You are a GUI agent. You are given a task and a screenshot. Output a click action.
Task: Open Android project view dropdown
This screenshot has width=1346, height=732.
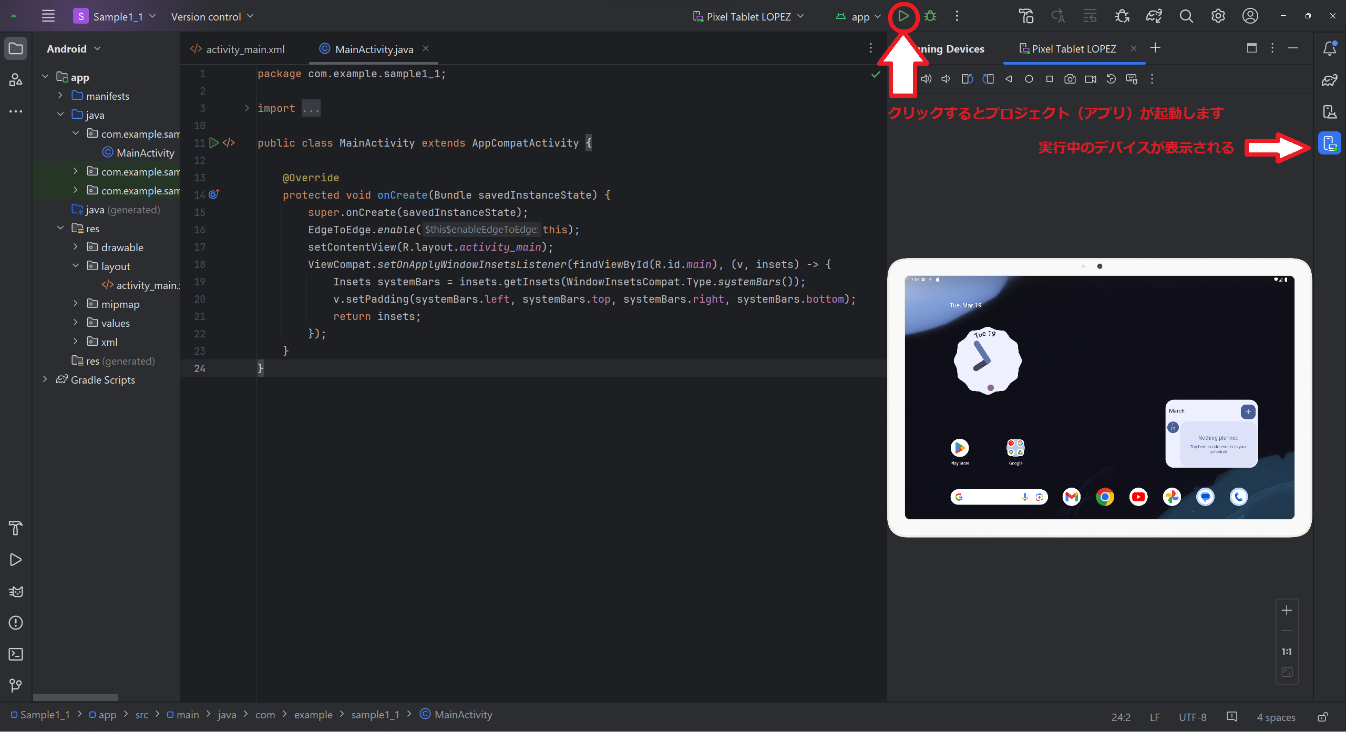[x=74, y=48]
